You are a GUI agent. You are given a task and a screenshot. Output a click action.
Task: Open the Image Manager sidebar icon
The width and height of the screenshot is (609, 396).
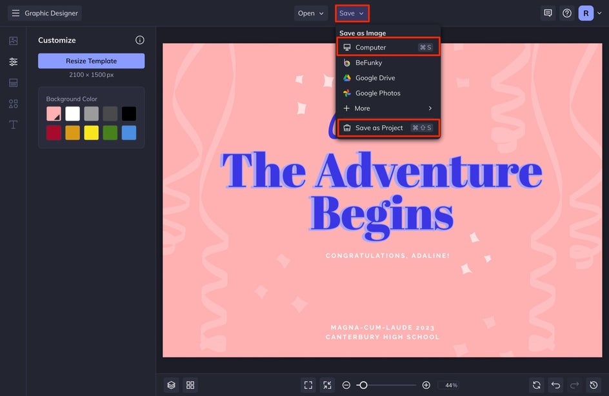[x=13, y=41]
